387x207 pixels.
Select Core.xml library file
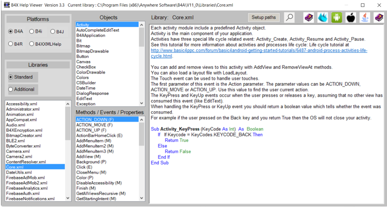click(35, 167)
